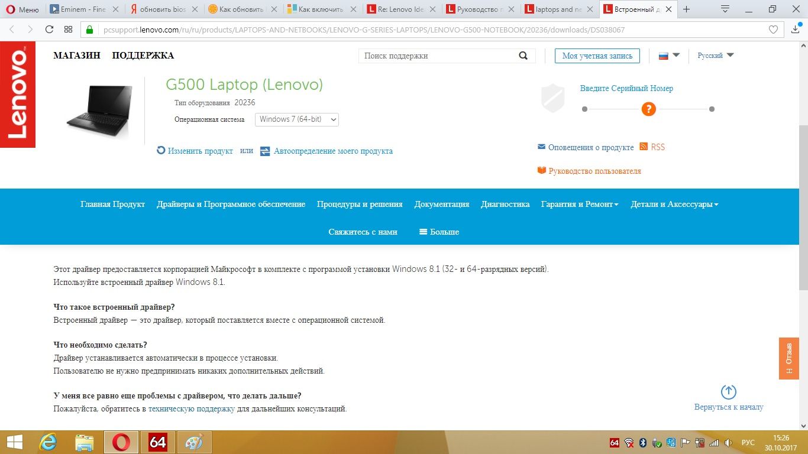Click the Bluetooth tray icon
The image size is (808, 454).
click(x=643, y=443)
